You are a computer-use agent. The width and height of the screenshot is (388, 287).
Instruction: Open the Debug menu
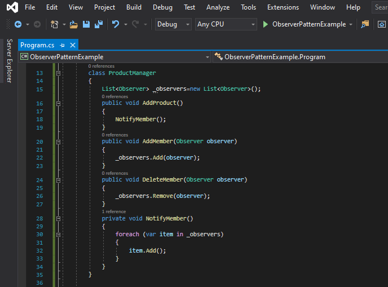click(x=162, y=7)
